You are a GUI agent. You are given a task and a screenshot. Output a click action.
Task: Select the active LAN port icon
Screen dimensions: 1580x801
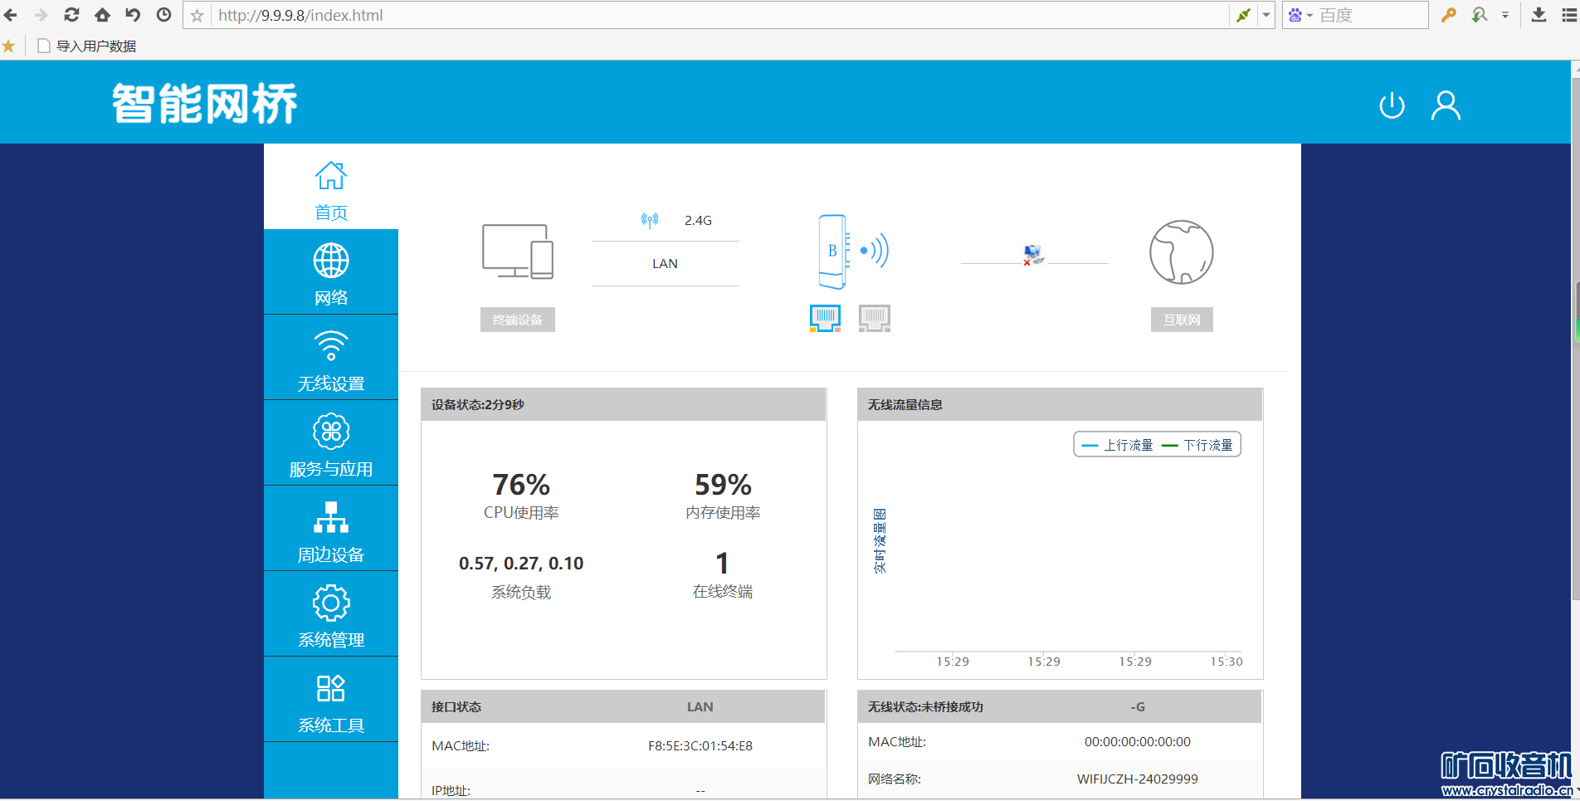(825, 318)
